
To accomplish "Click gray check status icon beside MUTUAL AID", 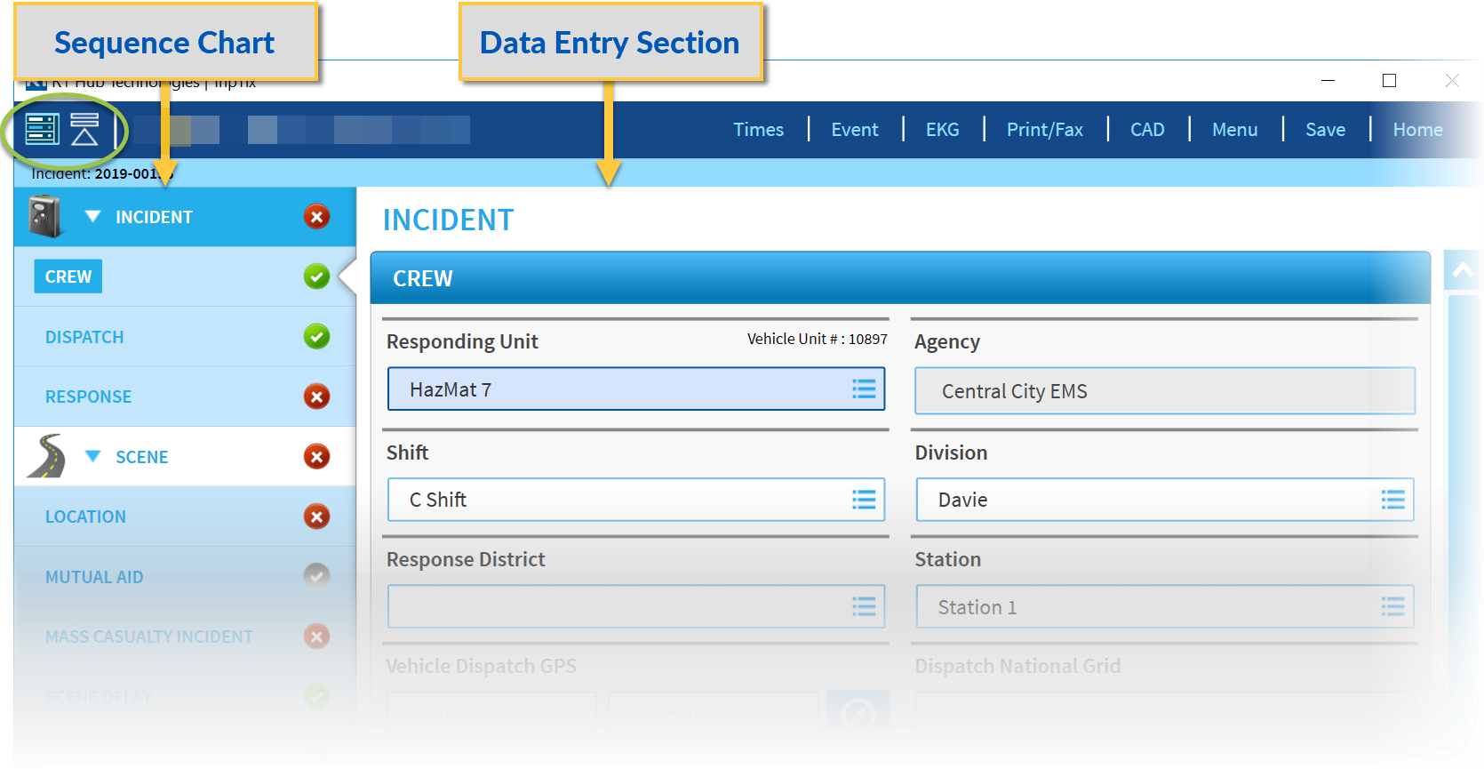I will click(x=316, y=576).
